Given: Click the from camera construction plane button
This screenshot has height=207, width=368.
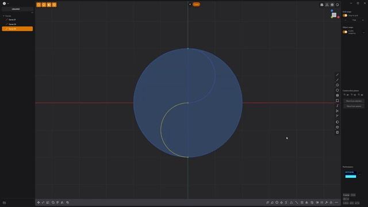Looking at the screenshot, I should [354, 106].
